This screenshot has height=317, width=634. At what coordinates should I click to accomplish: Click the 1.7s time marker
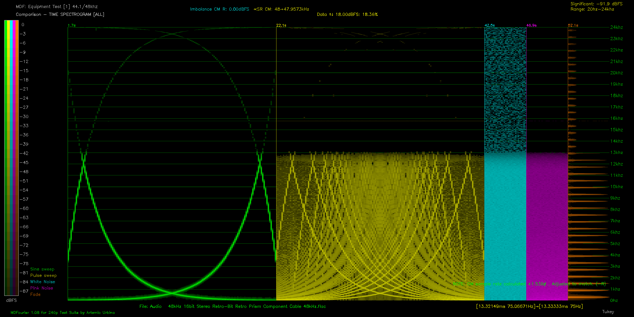click(x=72, y=25)
